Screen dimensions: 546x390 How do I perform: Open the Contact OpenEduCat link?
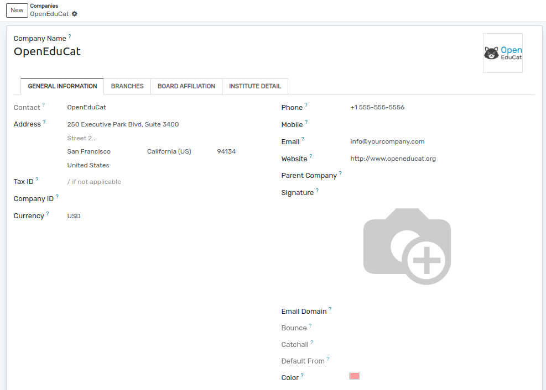tap(87, 107)
